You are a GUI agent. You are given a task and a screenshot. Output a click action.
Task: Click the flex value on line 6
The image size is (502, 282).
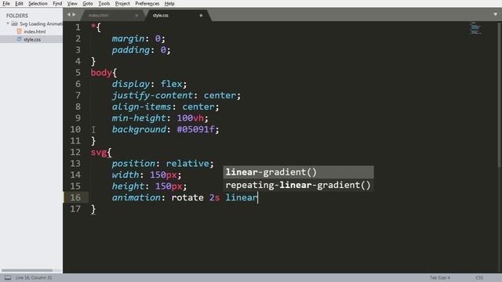pos(171,84)
